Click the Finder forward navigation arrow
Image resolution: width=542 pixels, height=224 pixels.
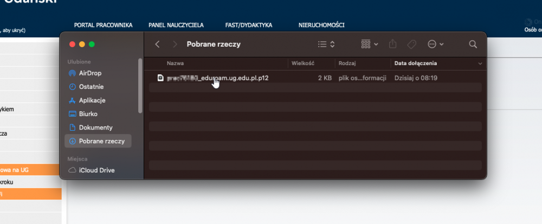pyautogui.click(x=175, y=44)
